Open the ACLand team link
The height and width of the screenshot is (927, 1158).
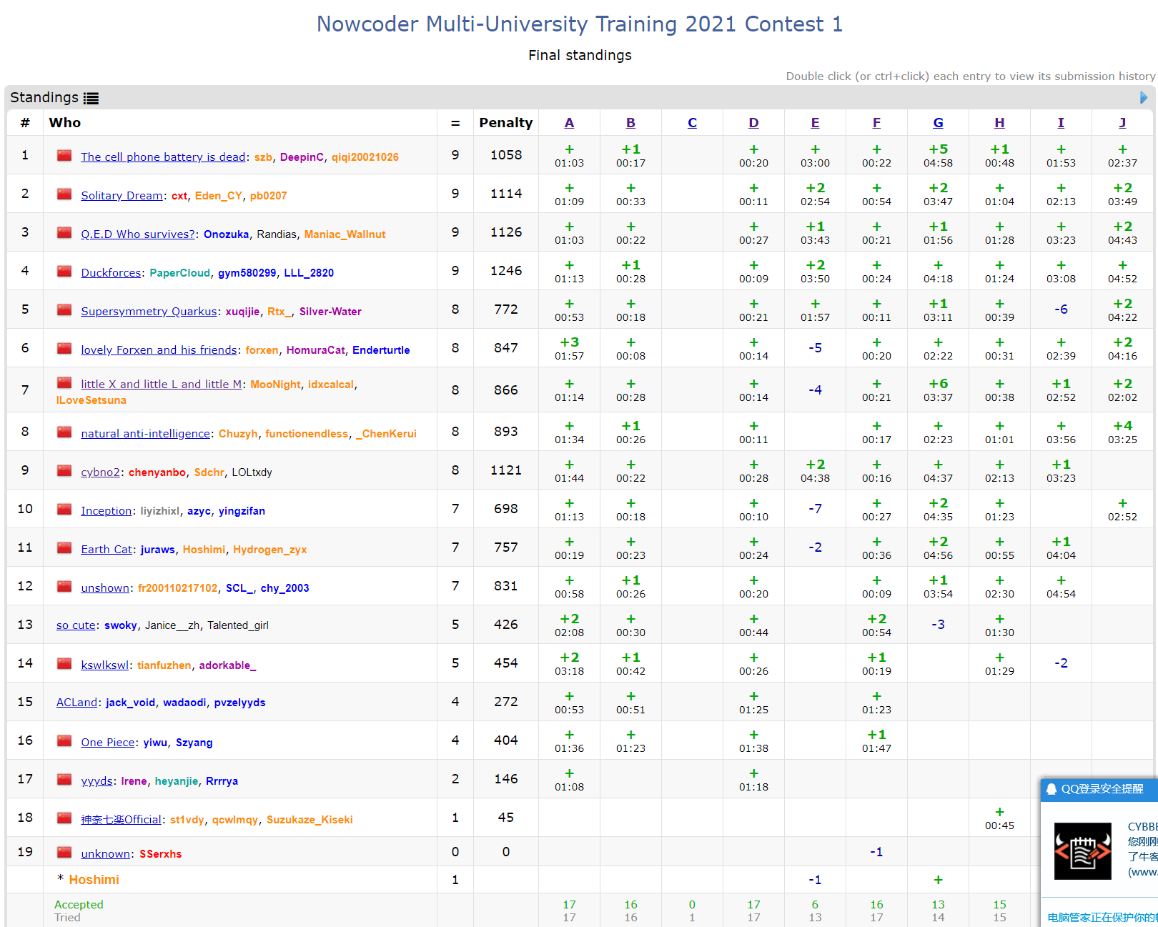pyautogui.click(x=76, y=703)
